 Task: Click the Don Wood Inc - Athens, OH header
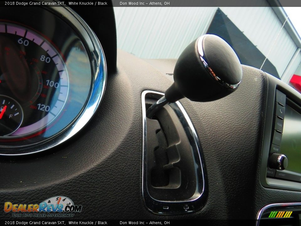145,3
